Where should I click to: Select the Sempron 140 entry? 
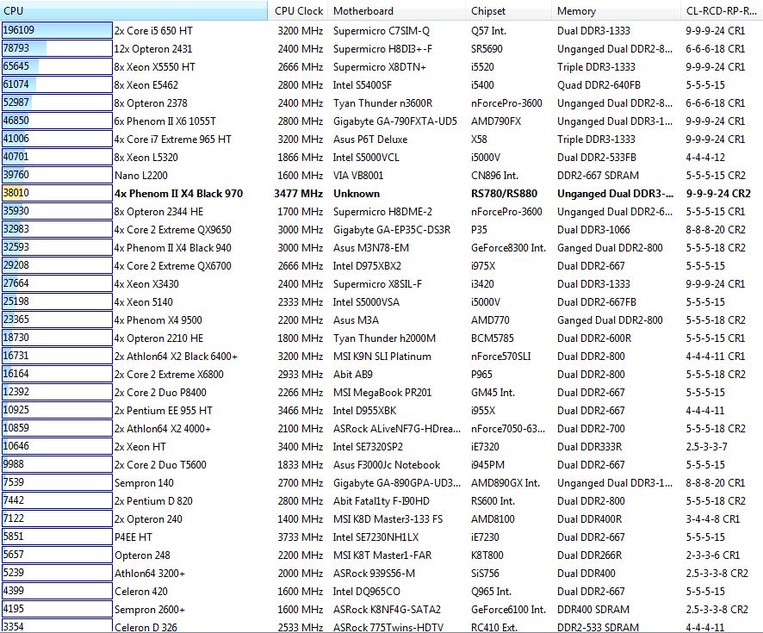point(144,483)
